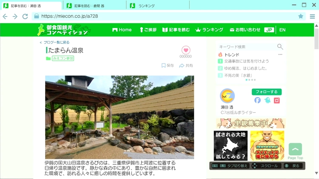Screen dimensions: 319x179
Task: Click the heart like button
Action: tap(185, 50)
